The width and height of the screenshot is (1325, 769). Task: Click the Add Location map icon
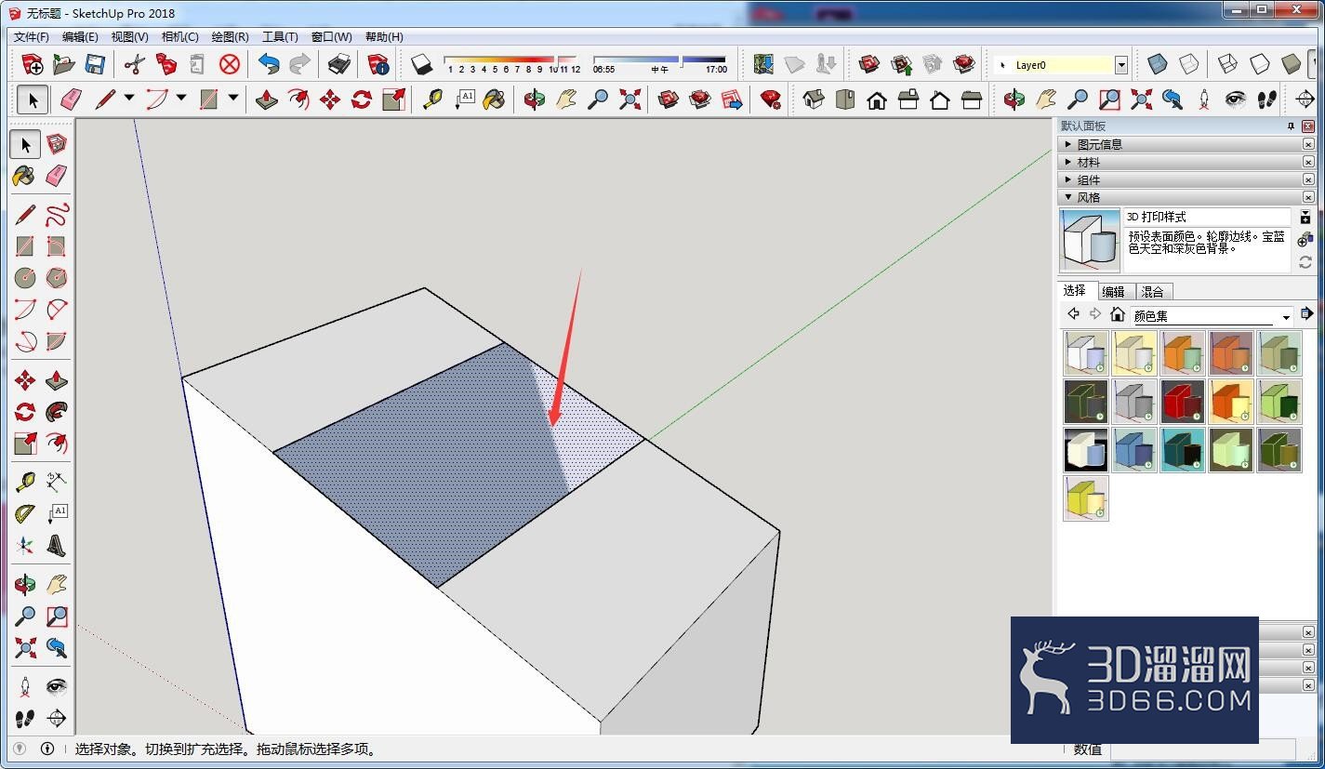click(763, 64)
